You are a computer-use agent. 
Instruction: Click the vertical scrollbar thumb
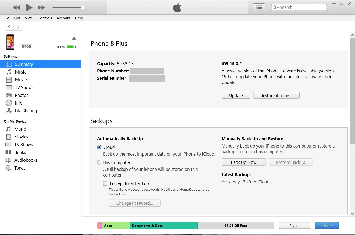[x=352, y=91]
